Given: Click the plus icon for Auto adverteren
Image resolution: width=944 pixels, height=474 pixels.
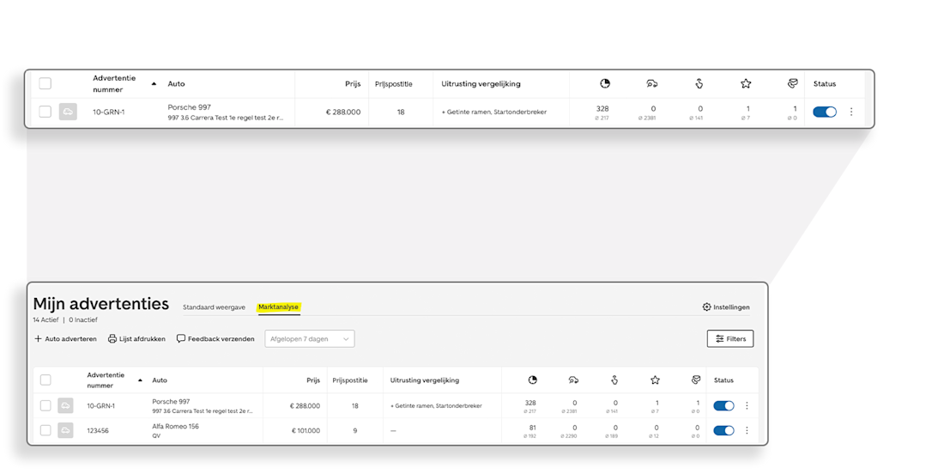Looking at the screenshot, I should point(38,339).
